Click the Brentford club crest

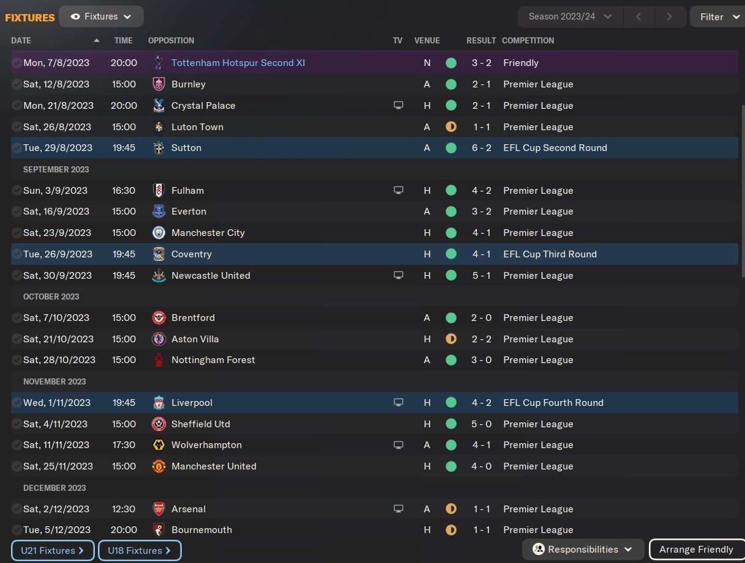(159, 318)
